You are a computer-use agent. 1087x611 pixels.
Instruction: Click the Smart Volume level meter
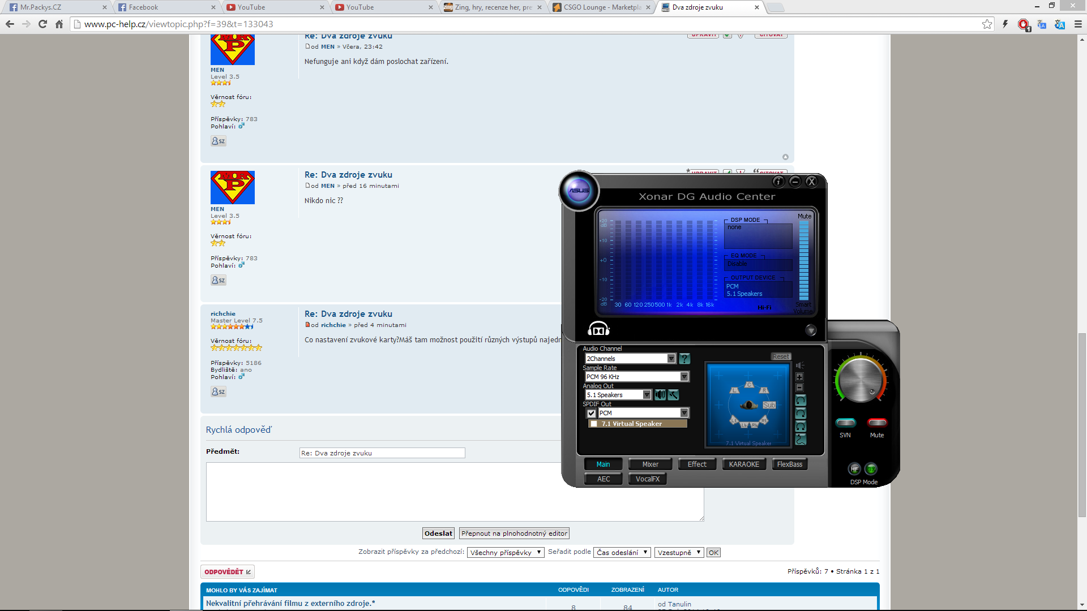pyautogui.click(x=804, y=261)
